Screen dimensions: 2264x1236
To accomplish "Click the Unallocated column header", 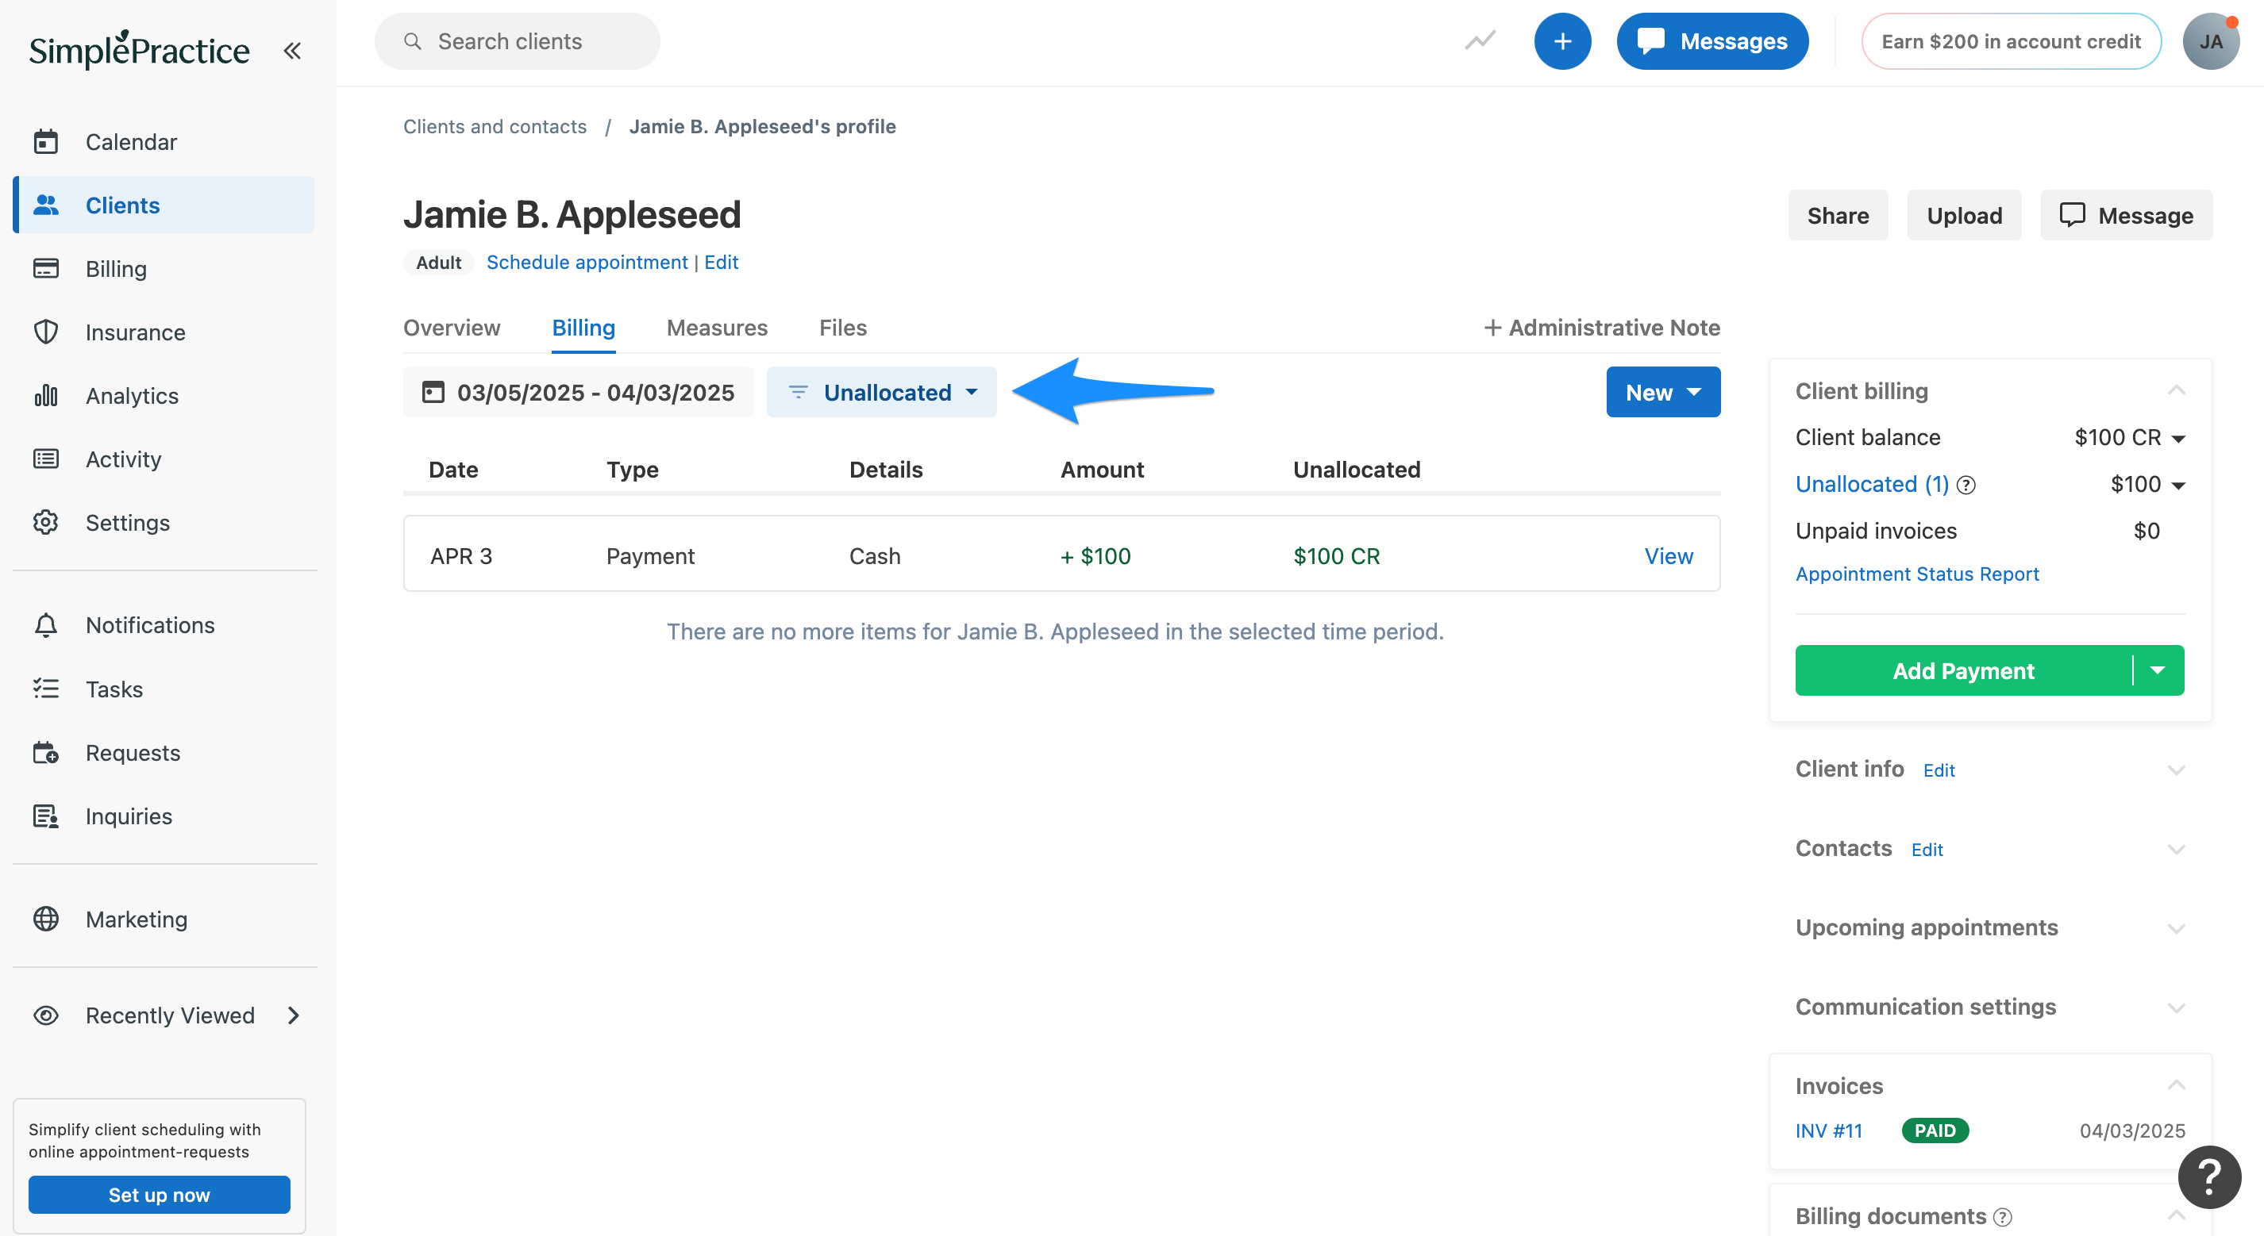I will (x=1356, y=470).
